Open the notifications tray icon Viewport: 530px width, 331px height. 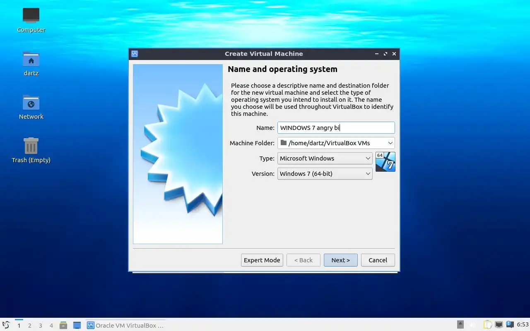click(510, 325)
